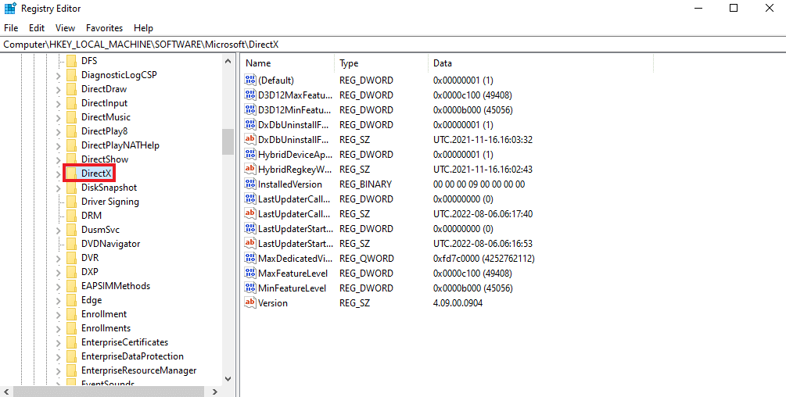Expand the DirectX key

click(x=58, y=173)
